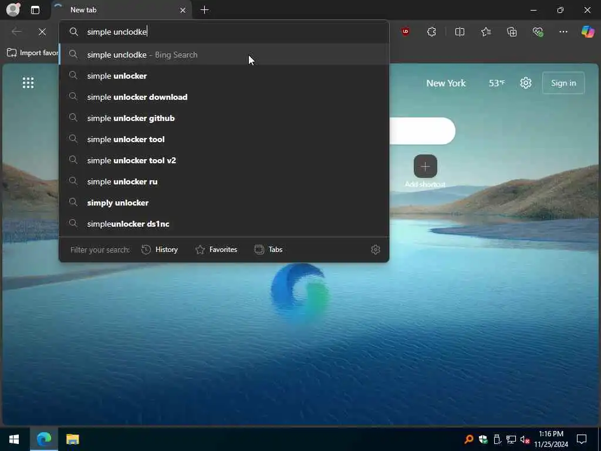Pick 'simple unlocker github' suggestion
601x451 pixels.
point(224,118)
